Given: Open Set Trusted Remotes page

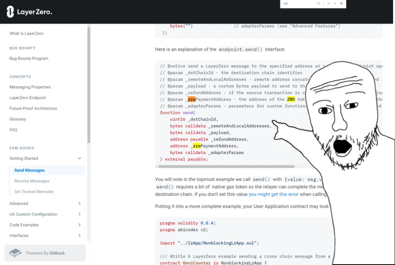Looking at the screenshot, I should tap(34, 192).
